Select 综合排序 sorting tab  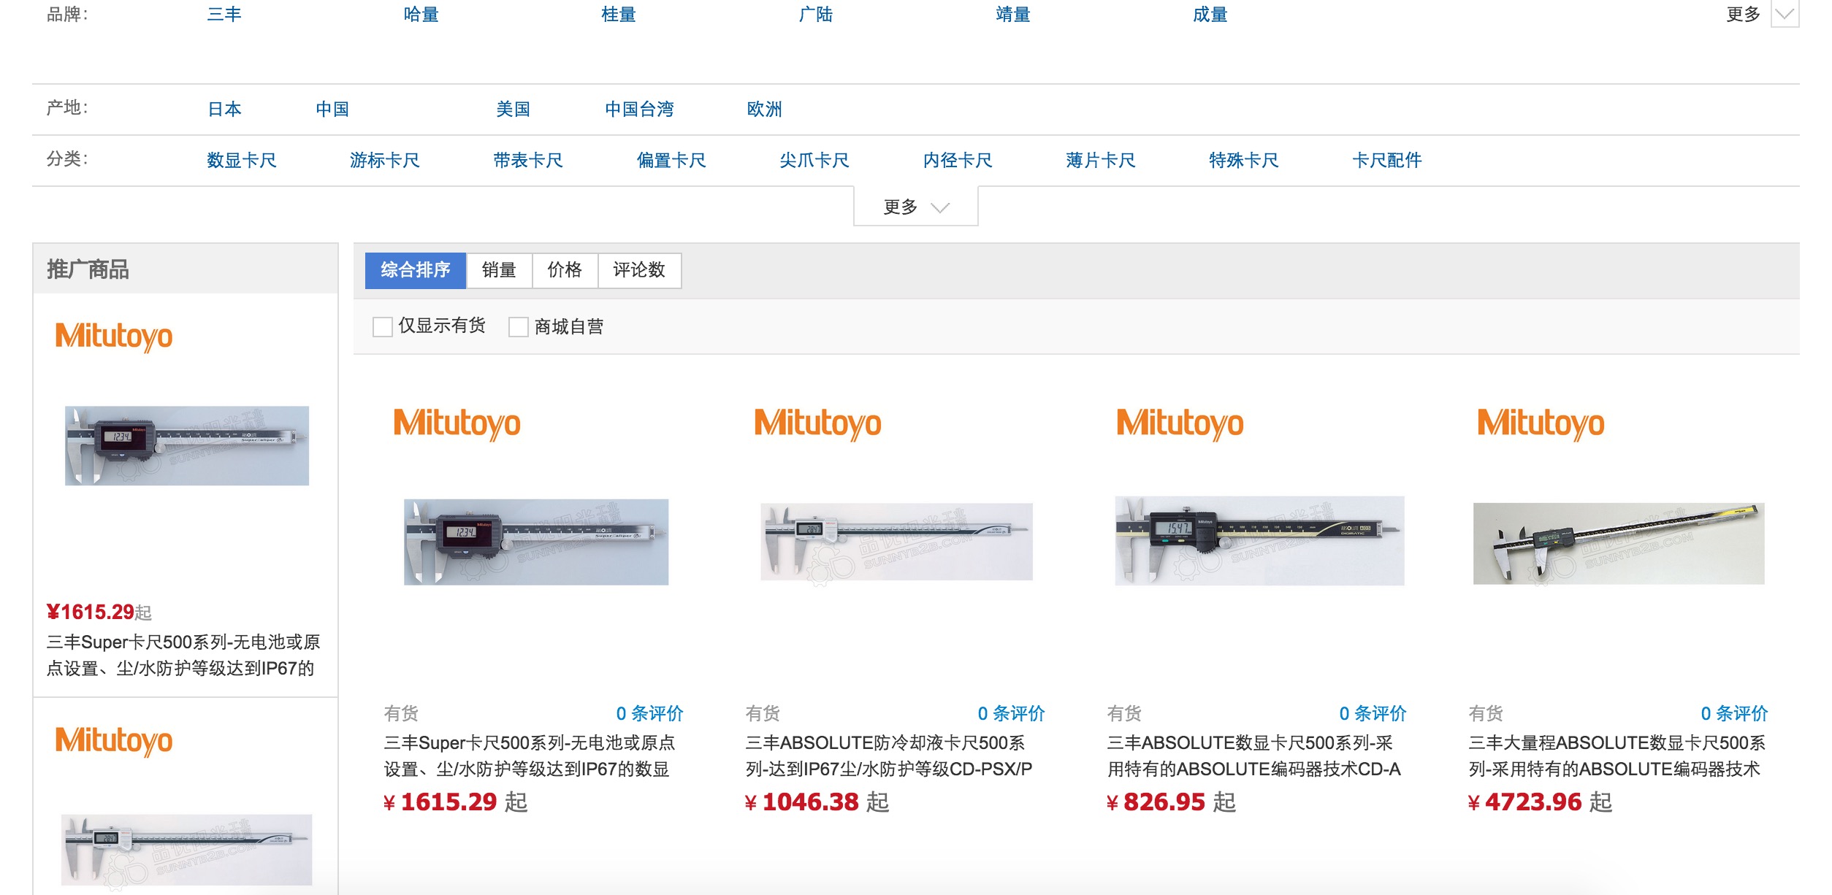(x=415, y=270)
